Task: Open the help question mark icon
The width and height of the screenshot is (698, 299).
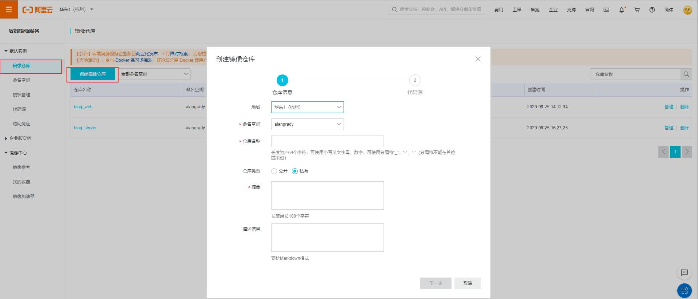Action: click(x=652, y=10)
